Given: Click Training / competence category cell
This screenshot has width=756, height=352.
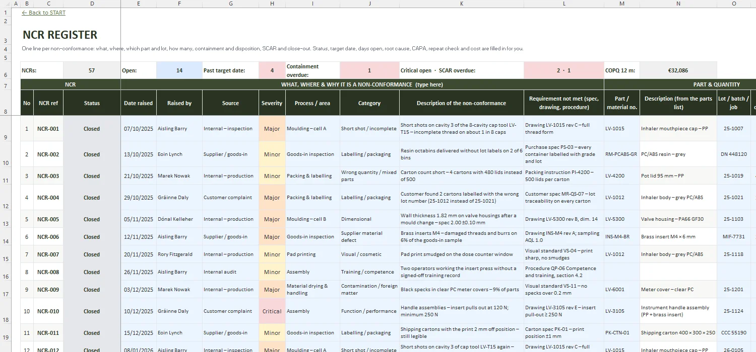Looking at the screenshot, I should tap(369, 272).
